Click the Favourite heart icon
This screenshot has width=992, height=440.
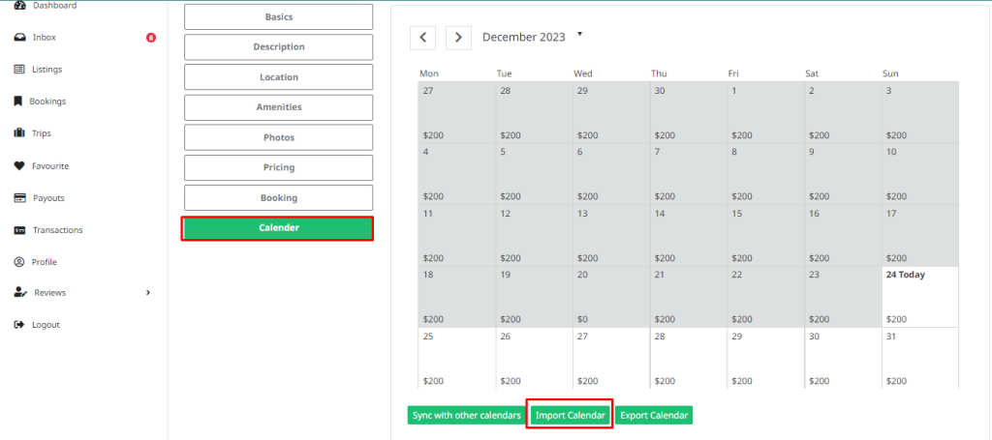point(19,166)
